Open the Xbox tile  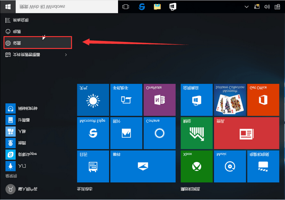click(x=196, y=166)
